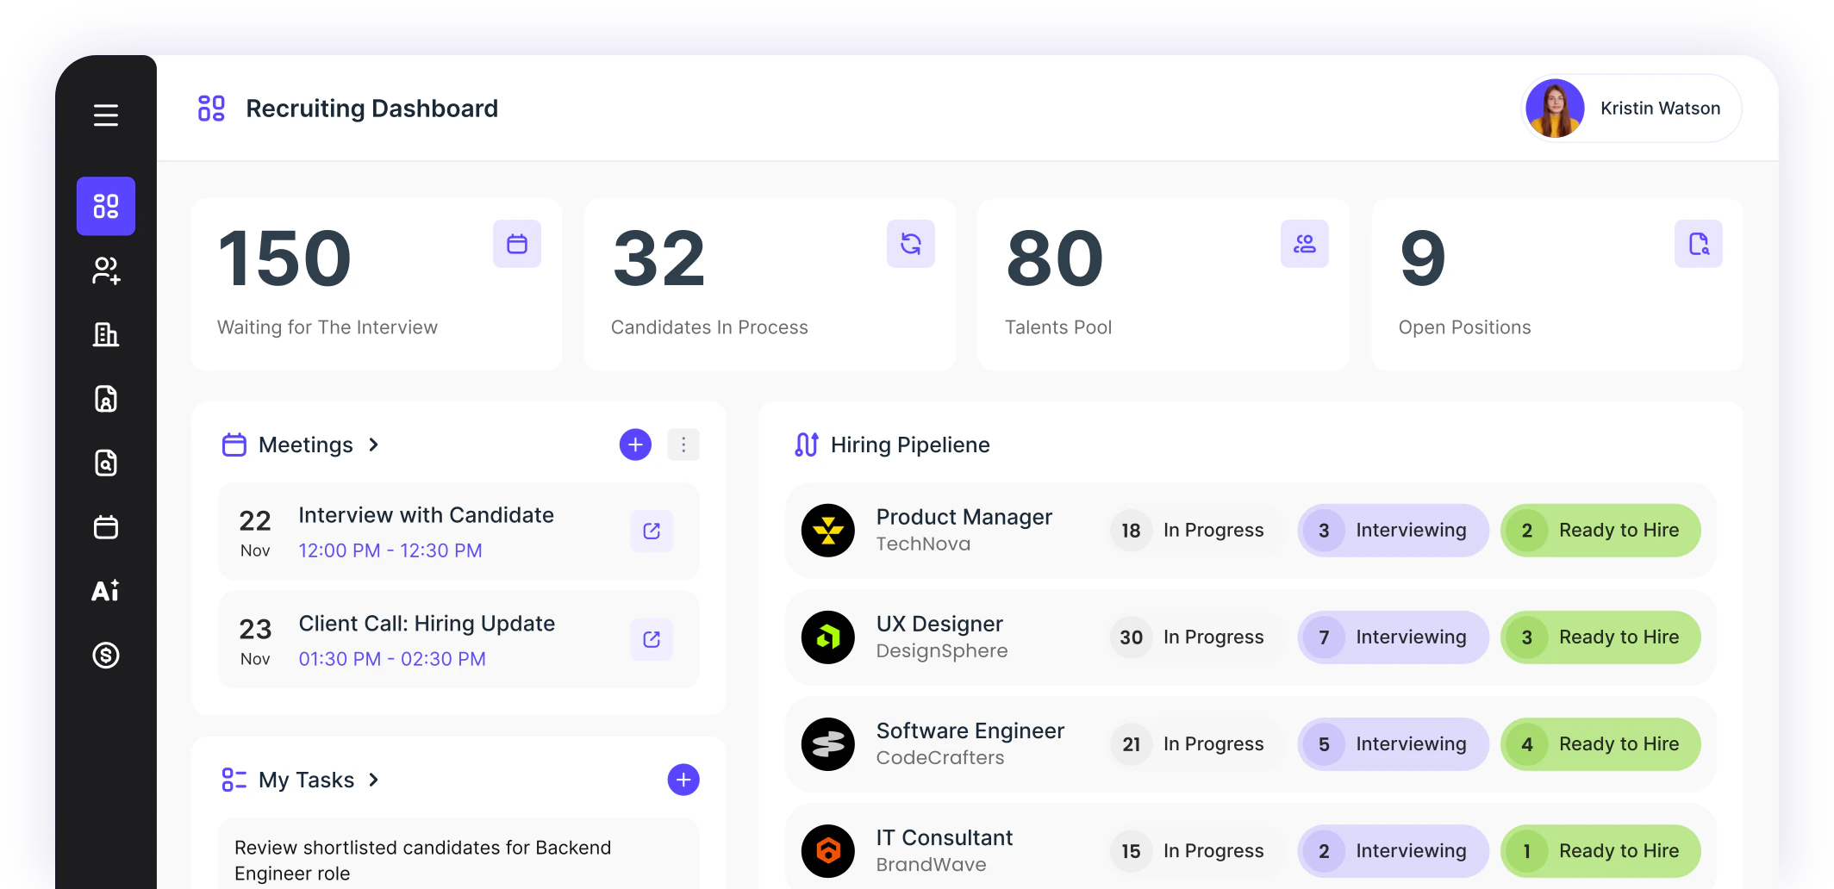Open the calendar icon in sidebar
1834x889 pixels.
coord(106,526)
